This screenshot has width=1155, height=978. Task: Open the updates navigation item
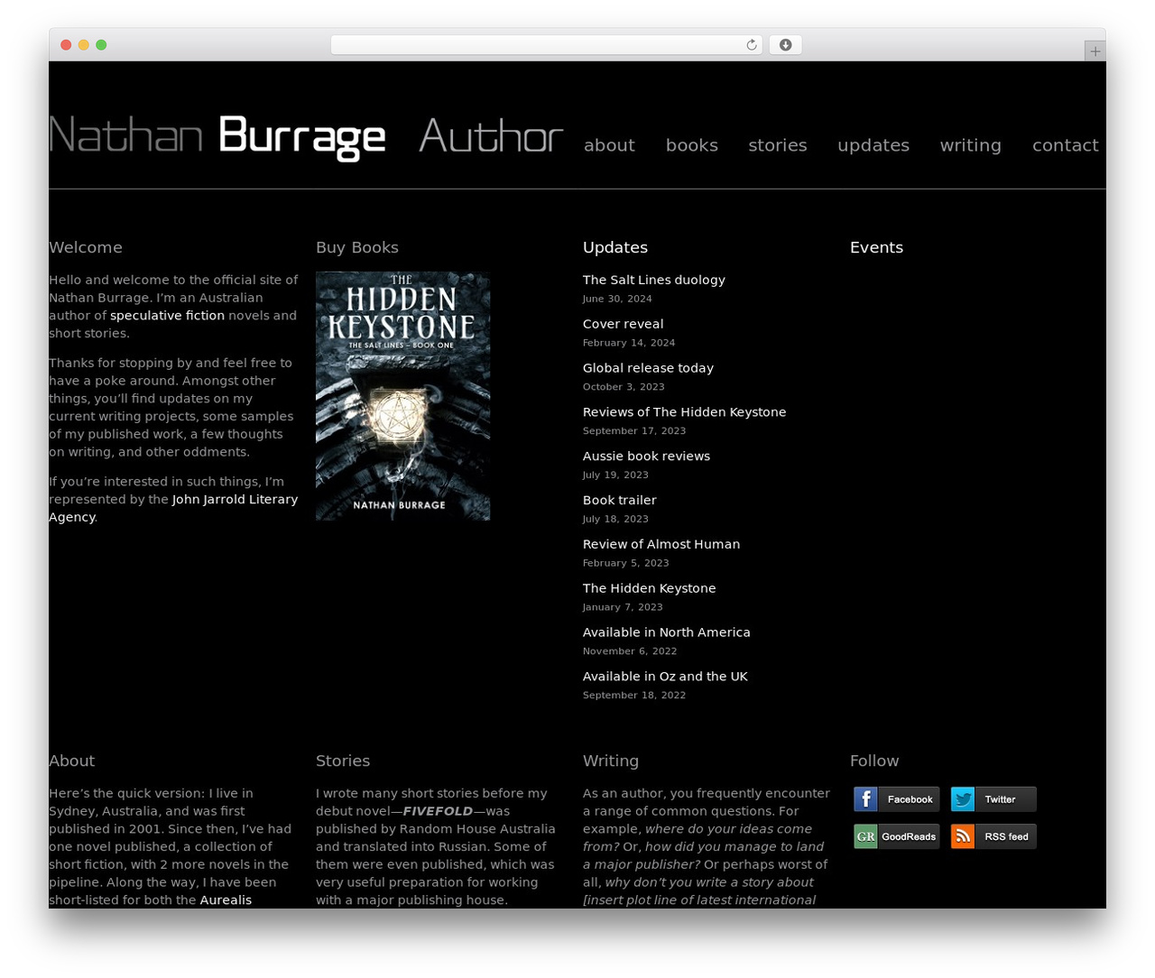pyautogui.click(x=873, y=145)
